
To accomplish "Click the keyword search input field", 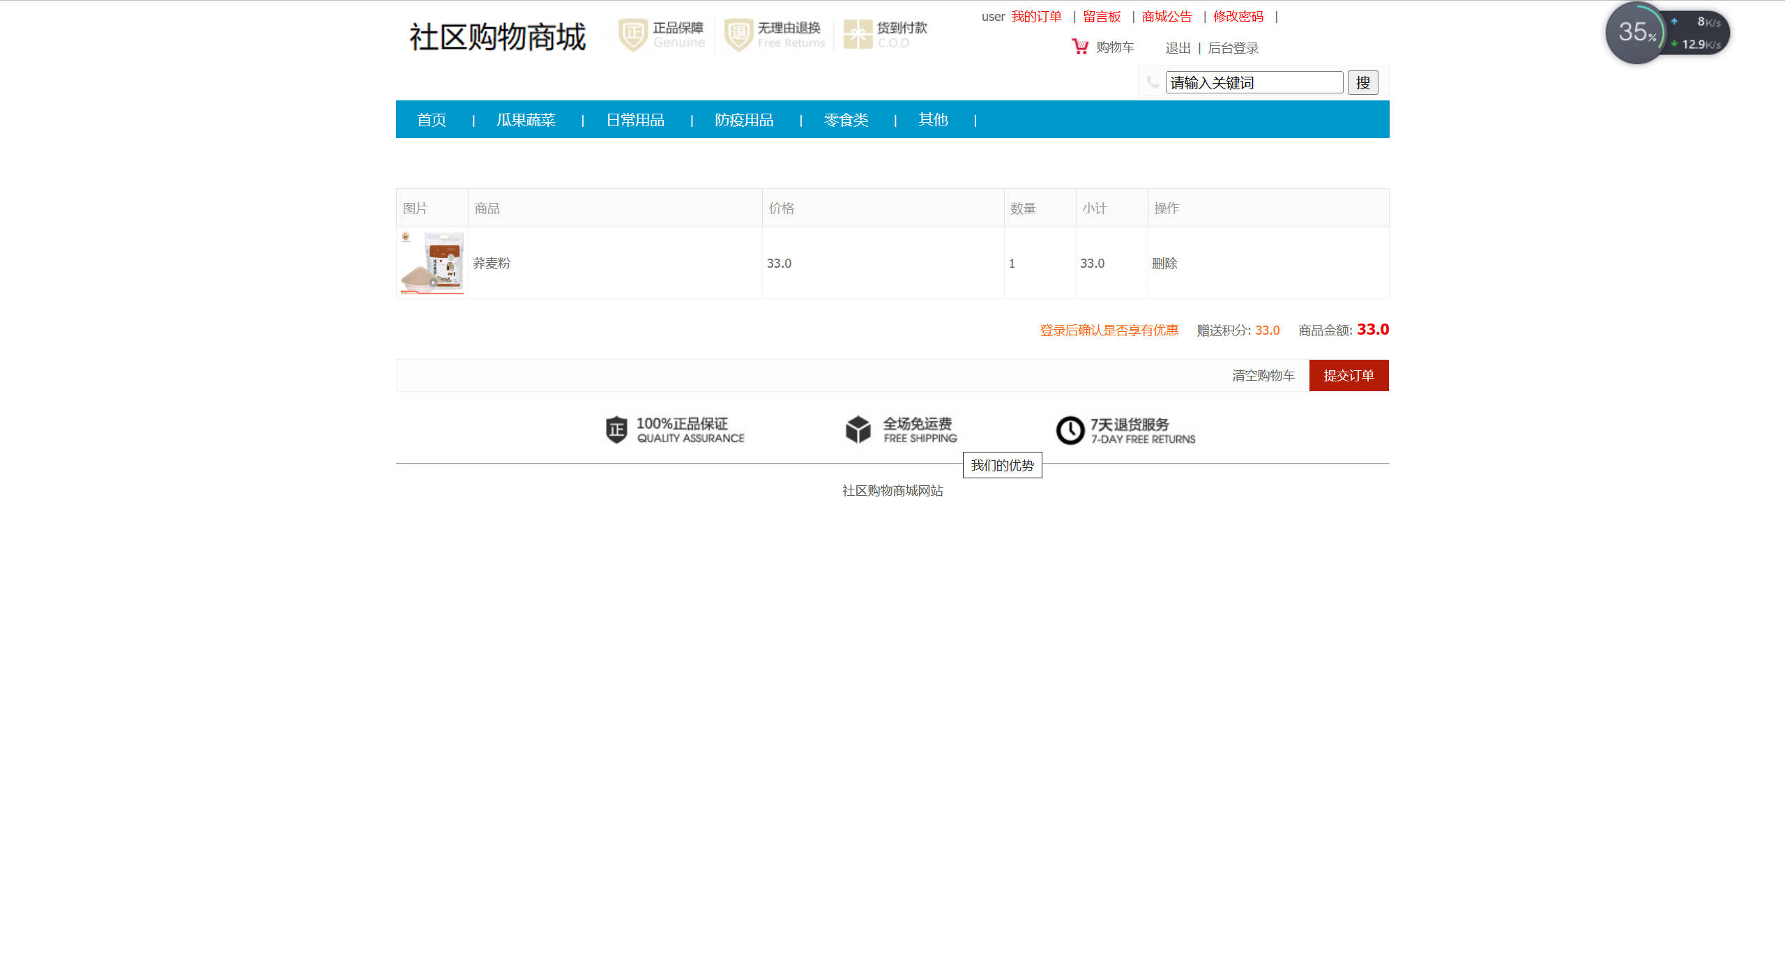I will coord(1253,82).
